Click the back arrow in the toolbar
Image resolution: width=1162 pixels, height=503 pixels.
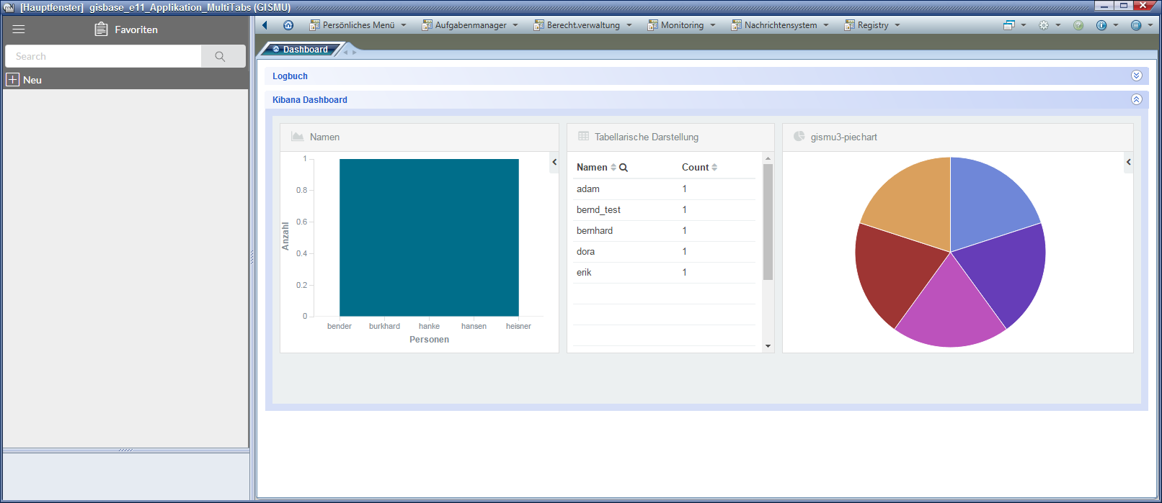[265, 25]
